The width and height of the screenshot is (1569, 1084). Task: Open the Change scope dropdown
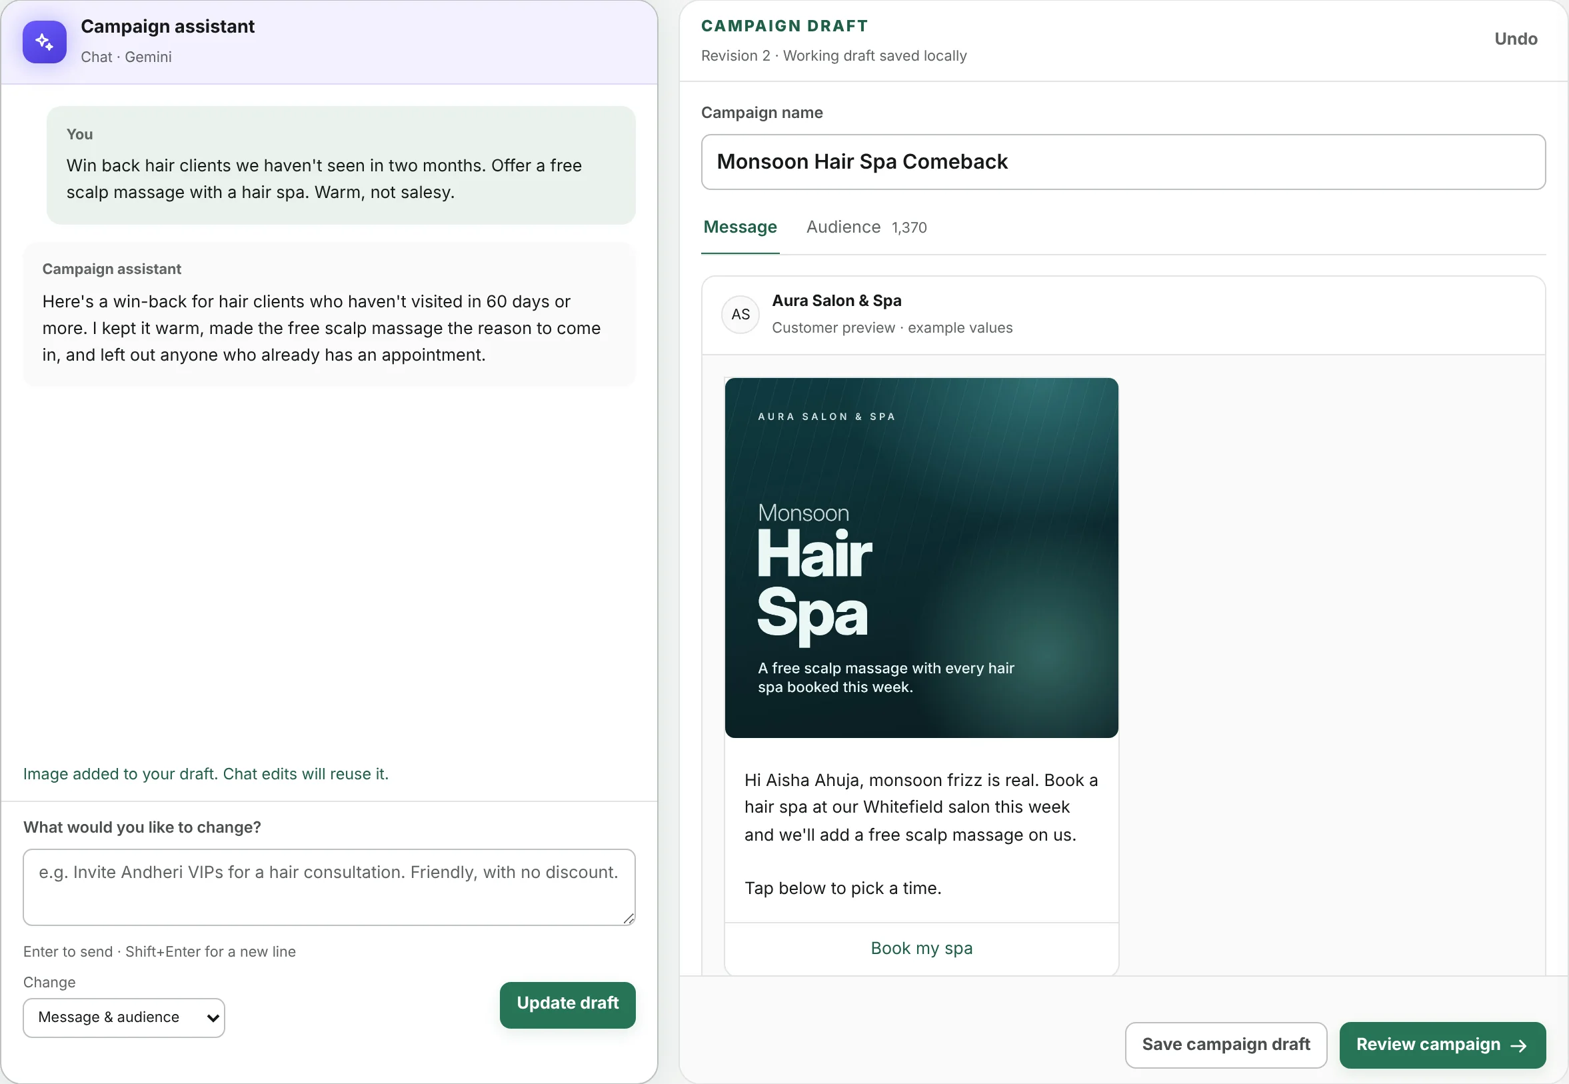click(123, 1017)
